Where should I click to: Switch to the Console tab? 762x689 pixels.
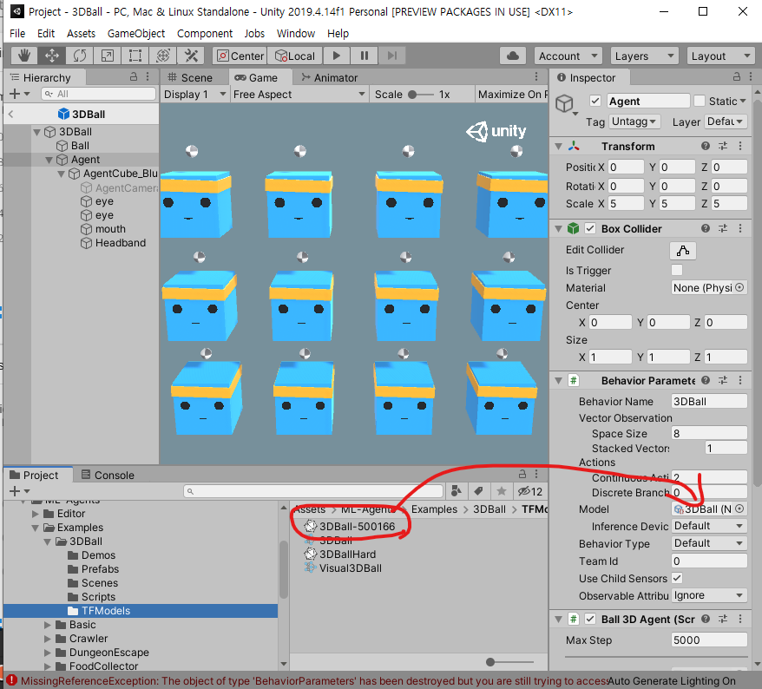point(108,476)
